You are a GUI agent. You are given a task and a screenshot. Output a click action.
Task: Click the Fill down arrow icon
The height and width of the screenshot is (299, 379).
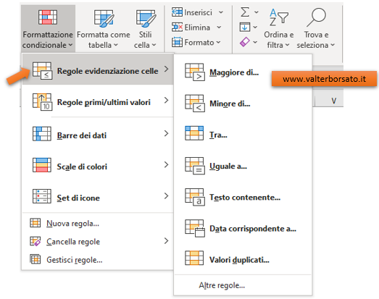pyautogui.click(x=245, y=27)
